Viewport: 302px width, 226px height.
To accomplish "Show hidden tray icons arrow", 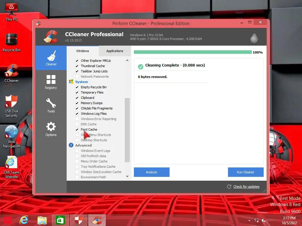I will pos(250,220).
